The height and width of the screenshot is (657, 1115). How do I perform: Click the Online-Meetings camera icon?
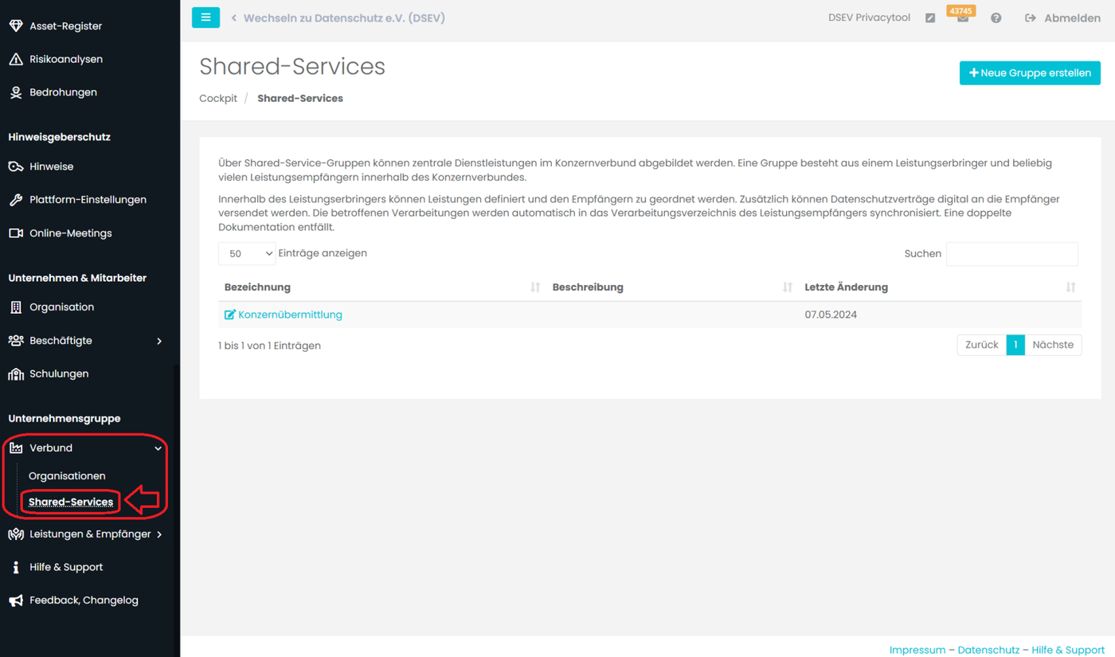[16, 233]
